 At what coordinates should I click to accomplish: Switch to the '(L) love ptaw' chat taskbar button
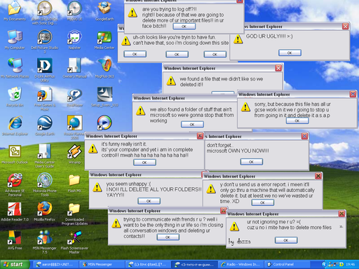(148, 264)
